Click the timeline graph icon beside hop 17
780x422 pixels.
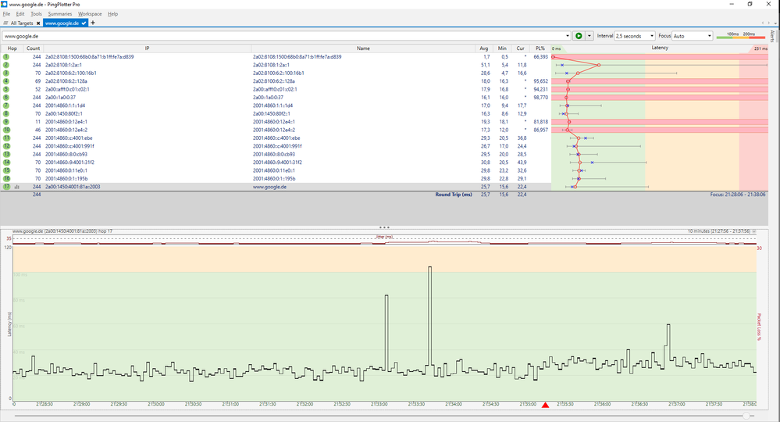pos(17,187)
